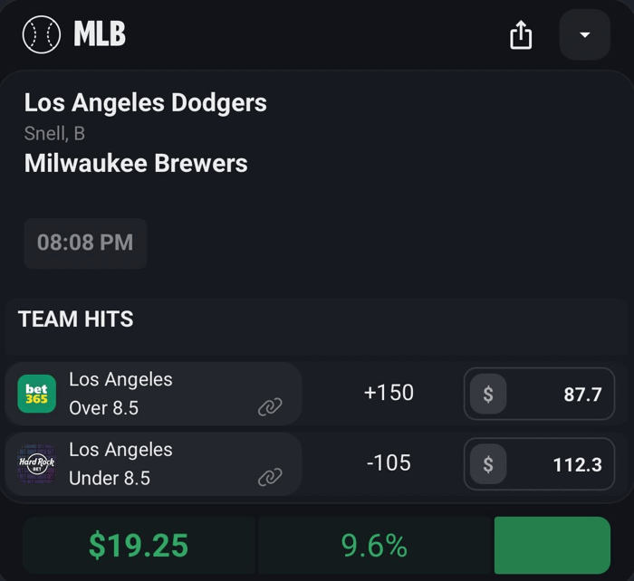Click the +150 odds value
This screenshot has width=634, height=581.
pos(389,393)
